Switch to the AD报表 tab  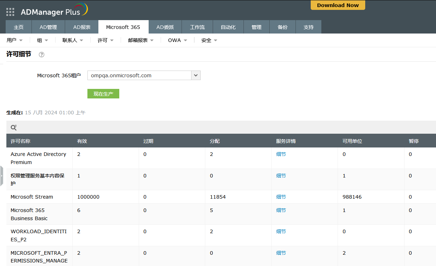[x=82, y=27]
